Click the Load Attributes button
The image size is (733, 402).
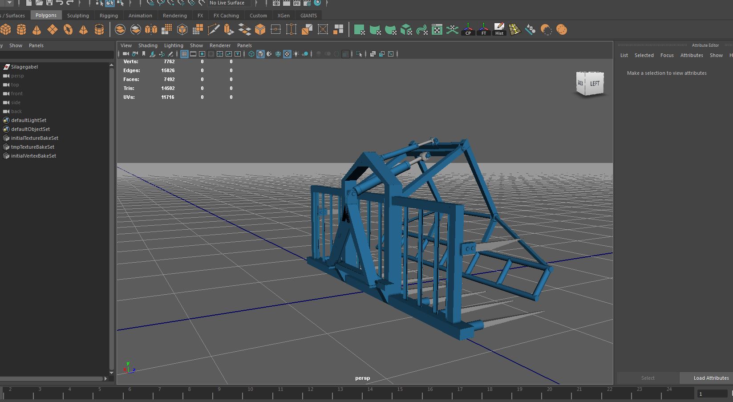click(x=711, y=378)
